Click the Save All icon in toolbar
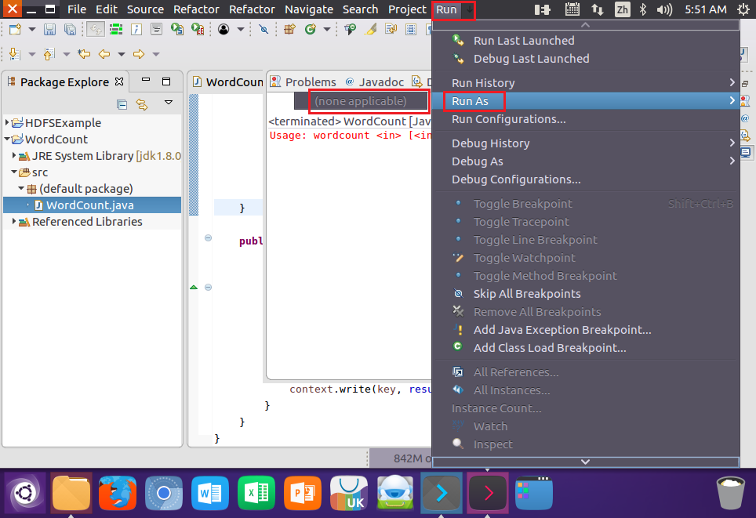756x518 pixels. pos(70,30)
